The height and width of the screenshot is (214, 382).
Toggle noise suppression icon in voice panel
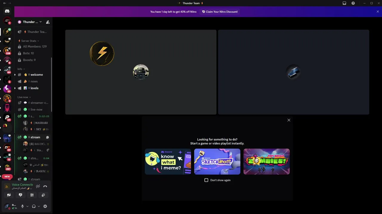(38, 186)
